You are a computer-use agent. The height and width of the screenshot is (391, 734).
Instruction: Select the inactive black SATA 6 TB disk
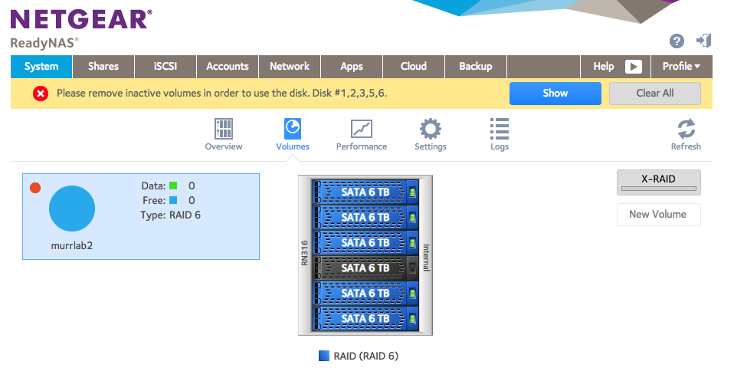(x=365, y=268)
